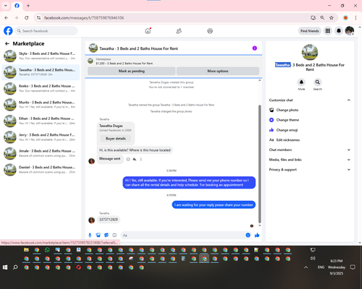
Task: Click the ENG language indicator
Action: (321, 267)
